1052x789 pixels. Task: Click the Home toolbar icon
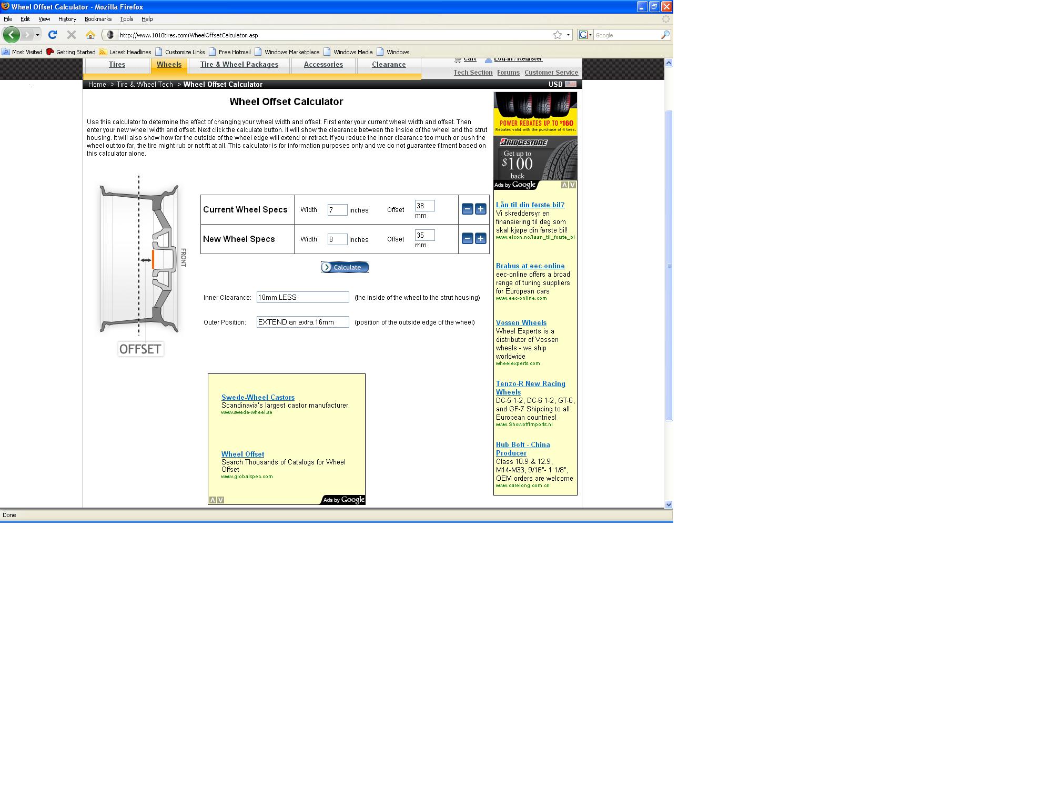point(90,35)
